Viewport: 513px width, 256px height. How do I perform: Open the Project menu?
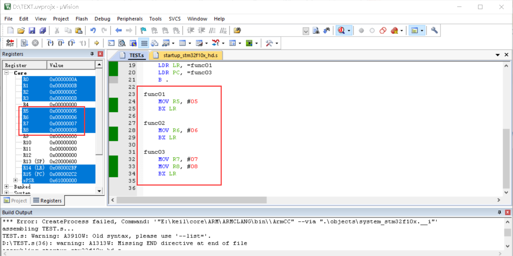pos(61,19)
